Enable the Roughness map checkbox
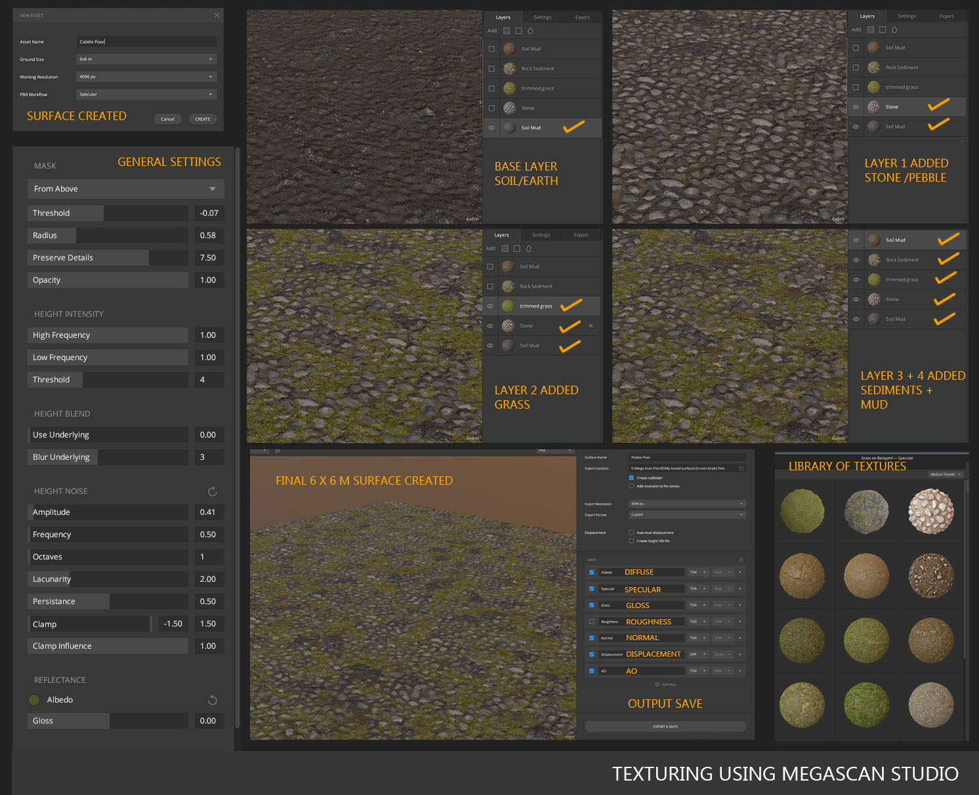 (592, 621)
